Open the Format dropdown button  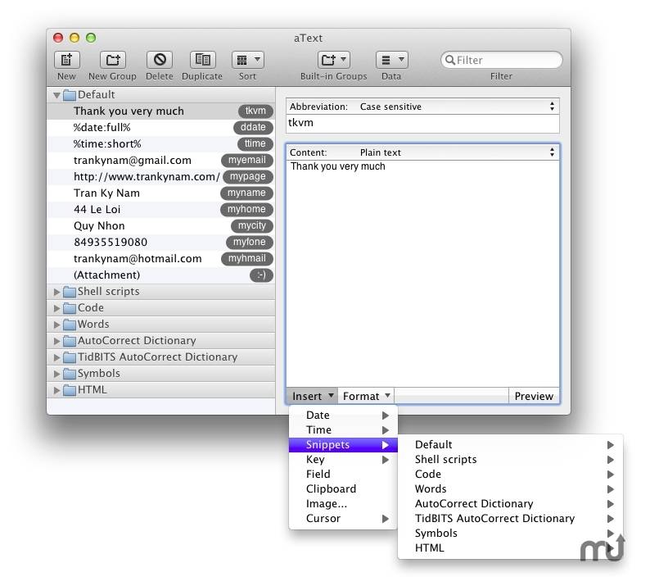[366, 396]
